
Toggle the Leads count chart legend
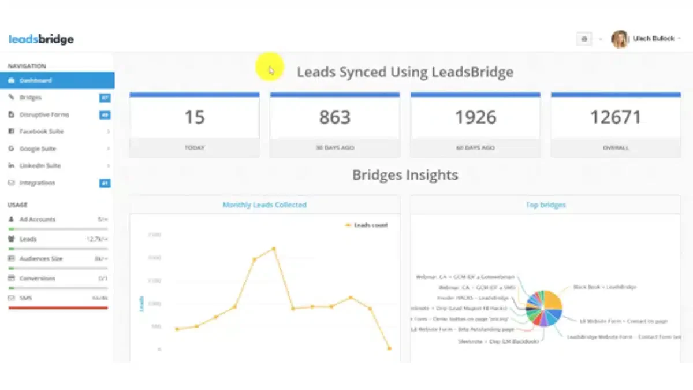tap(366, 225)
